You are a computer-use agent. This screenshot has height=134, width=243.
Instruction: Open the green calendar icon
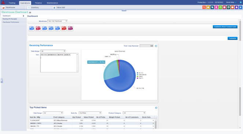(220, 7)
